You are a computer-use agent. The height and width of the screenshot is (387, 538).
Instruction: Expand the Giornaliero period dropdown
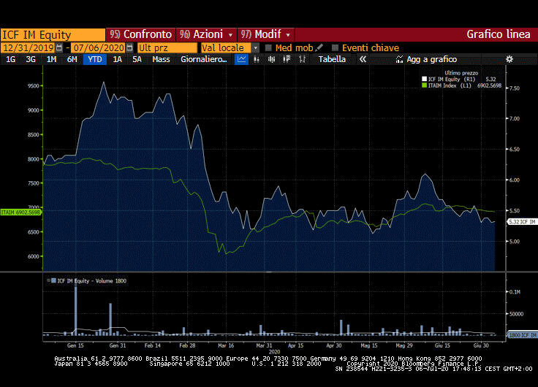(204, 59)
